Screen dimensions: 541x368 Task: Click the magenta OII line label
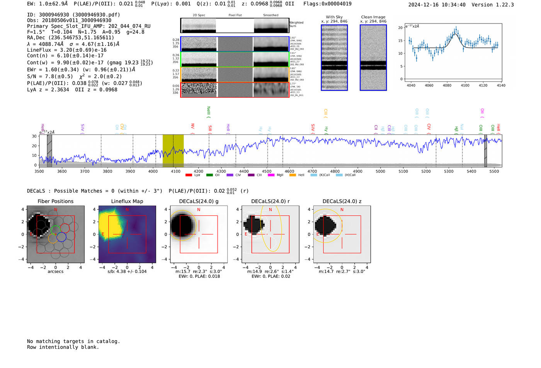(482, 113)
